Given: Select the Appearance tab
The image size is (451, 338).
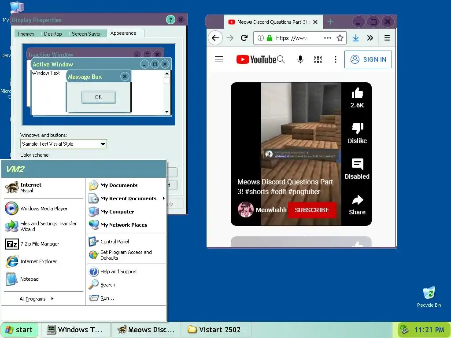Looking at the screenshot, I should point(123,33).
